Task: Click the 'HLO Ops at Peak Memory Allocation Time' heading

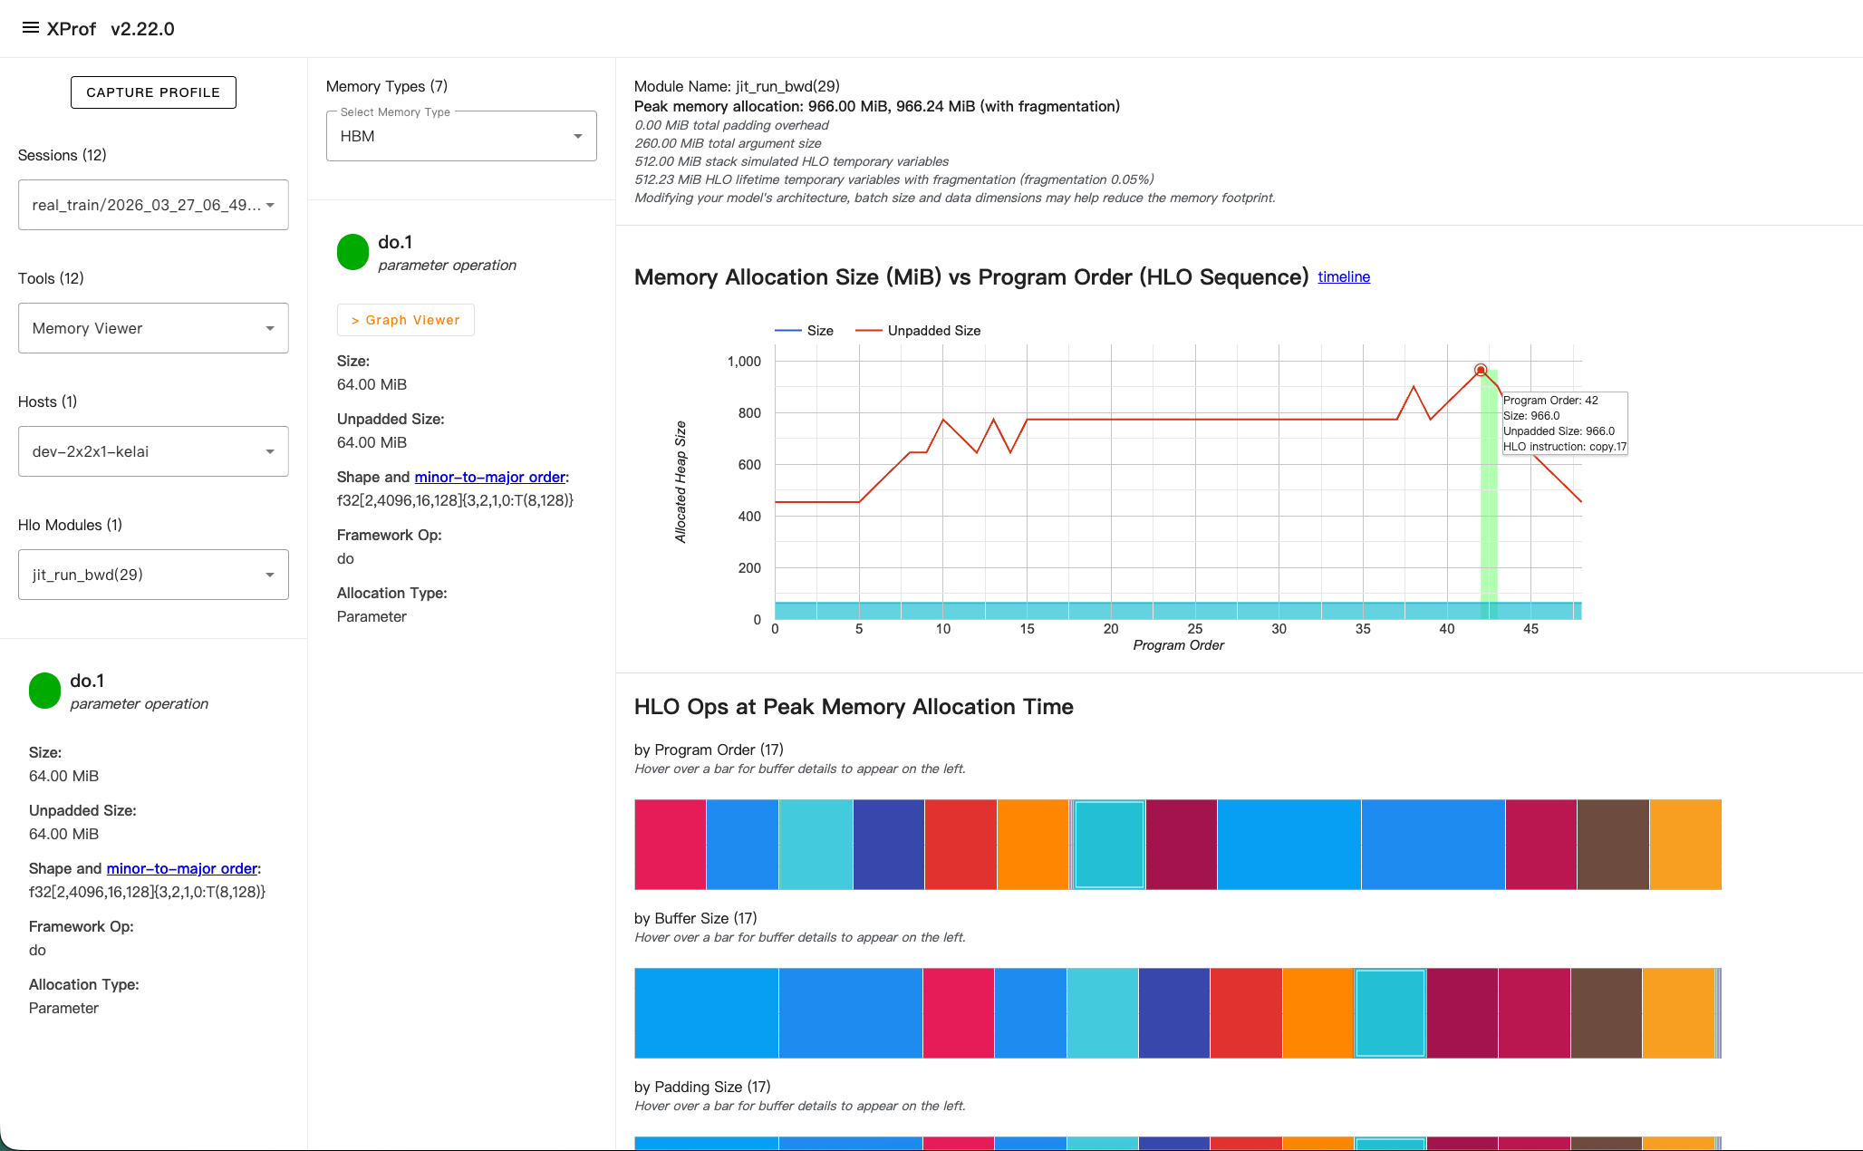Action: (854, 707)
